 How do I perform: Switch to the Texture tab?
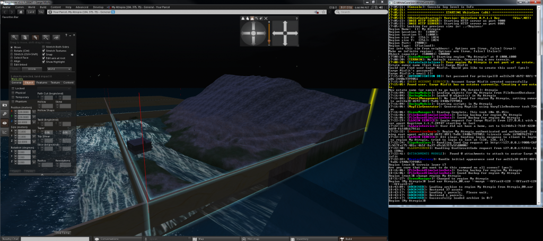pyautogui.click(x=55, y=83)
